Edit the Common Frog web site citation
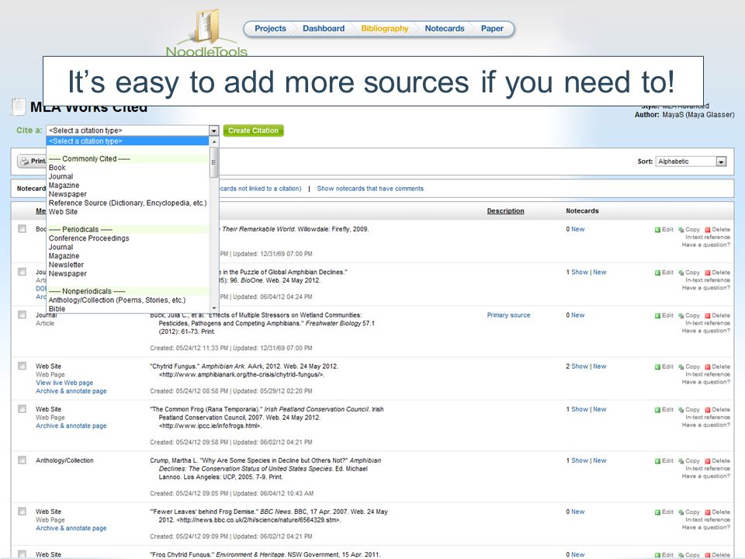This screenshot has width=745, height=559. (664, 410)
